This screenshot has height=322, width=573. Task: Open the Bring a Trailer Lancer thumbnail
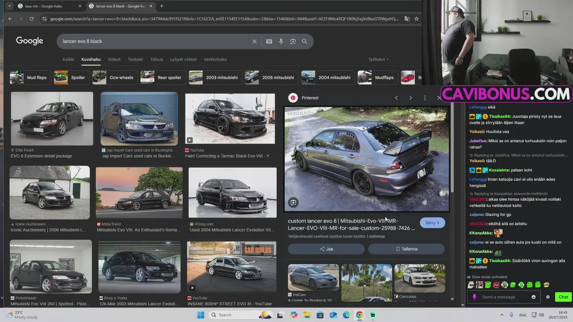pos(139,267)
